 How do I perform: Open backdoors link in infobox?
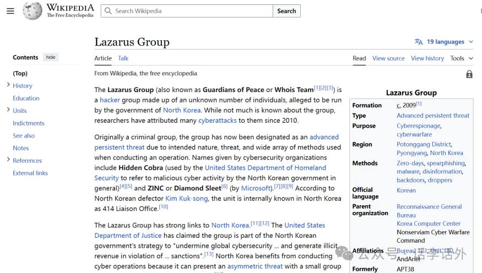tap(411, 181)
